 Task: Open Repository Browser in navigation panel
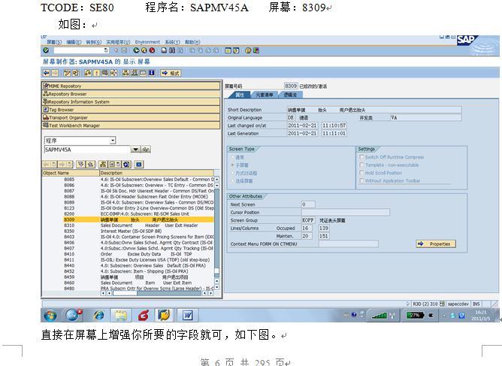pos(131,94)
